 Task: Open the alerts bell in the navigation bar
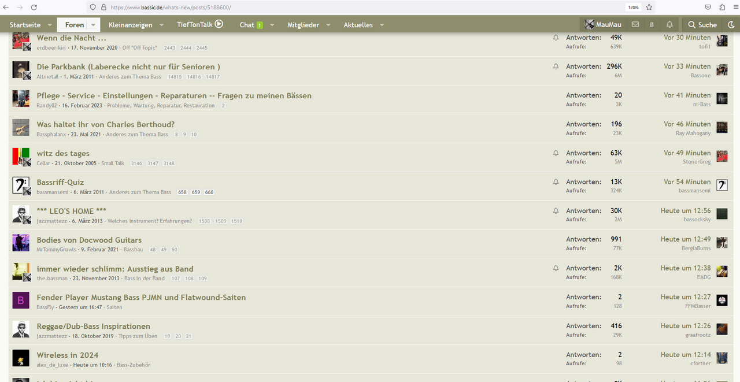click(669, 24)
